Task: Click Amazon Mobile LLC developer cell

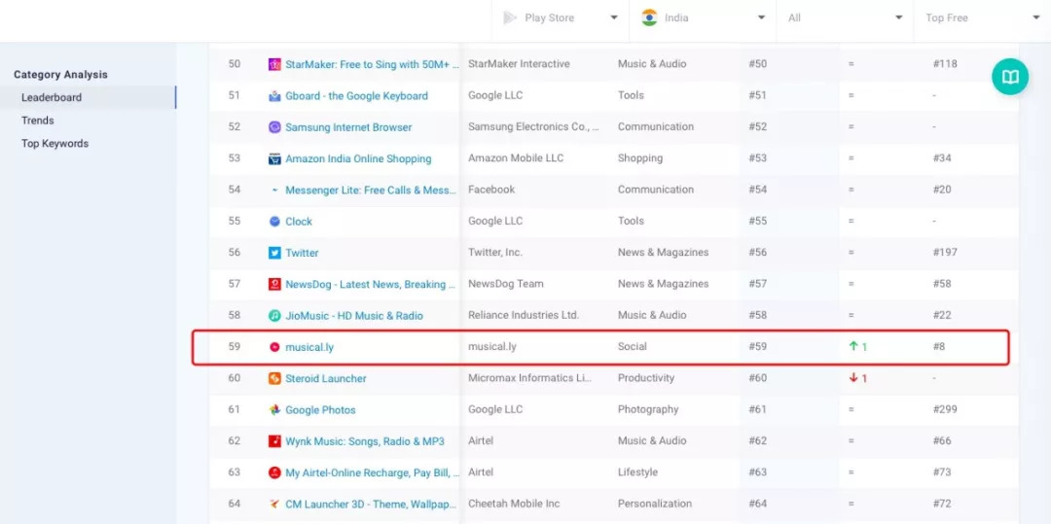Action: 516,157
